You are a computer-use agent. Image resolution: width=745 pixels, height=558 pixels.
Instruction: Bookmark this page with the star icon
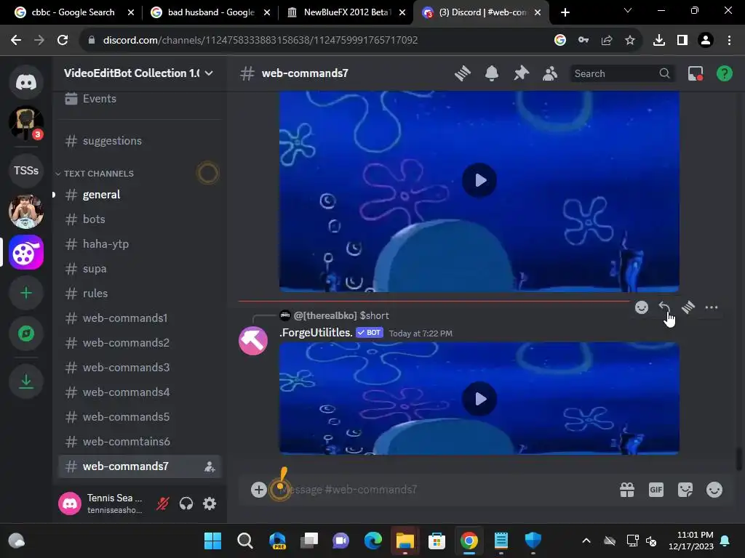629,41
